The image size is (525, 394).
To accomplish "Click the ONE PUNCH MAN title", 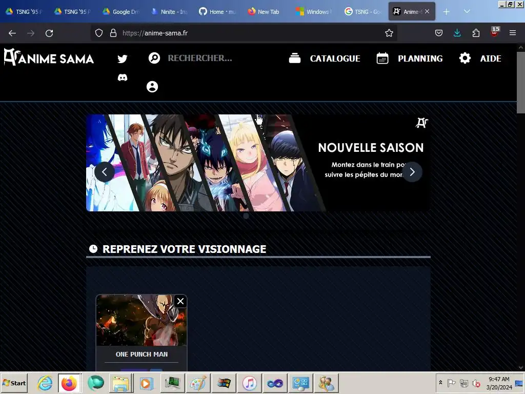I will pyautogui.click(x=142, y=354).
